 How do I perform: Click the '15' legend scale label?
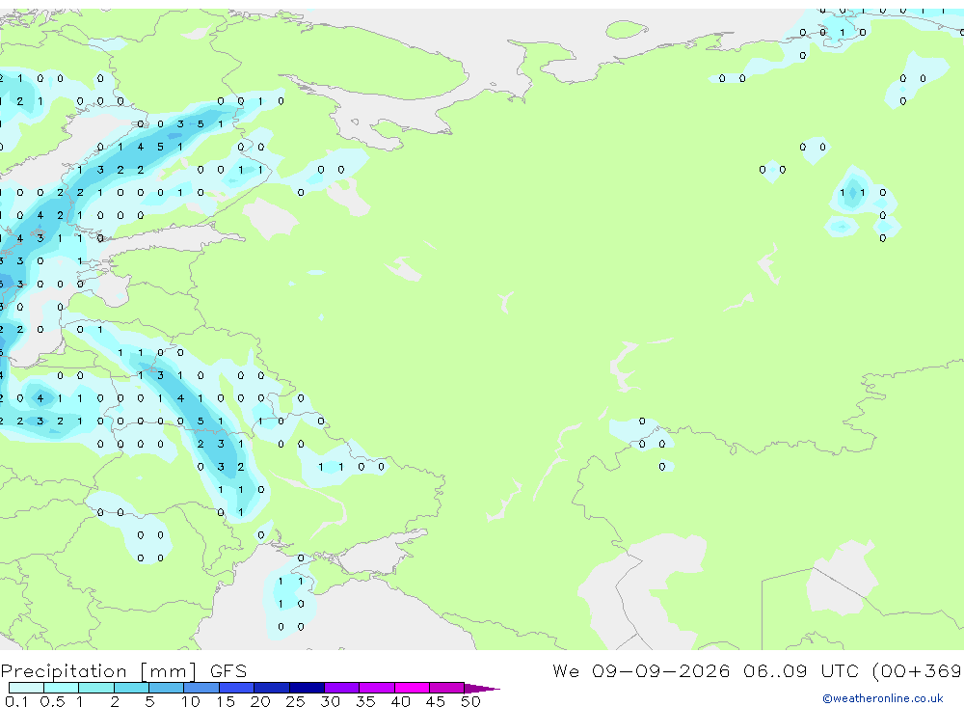(225, 701)
